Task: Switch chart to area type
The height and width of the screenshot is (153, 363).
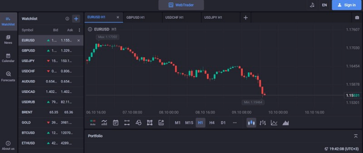Action: pos(285,123)
